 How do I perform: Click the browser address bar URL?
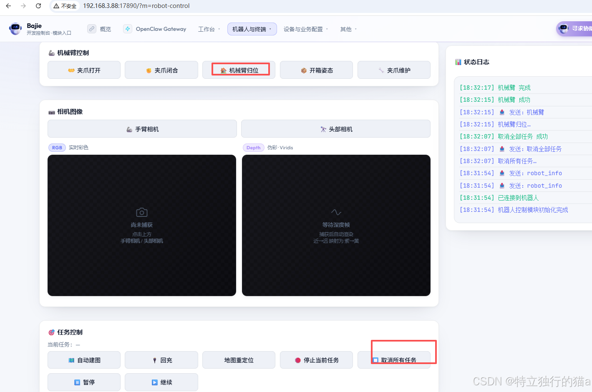pos(136,6)
